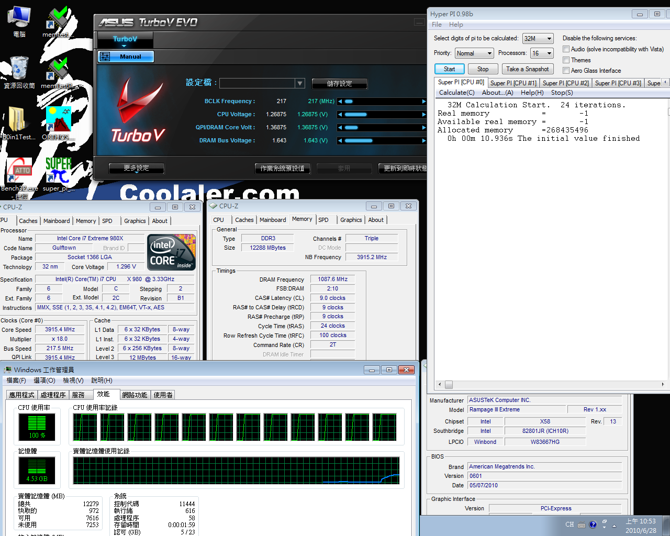This screenshot has width=670, height=536.
Task: Click the left arrow of the BCLK Frequency slider
Action: click(340, 101)
